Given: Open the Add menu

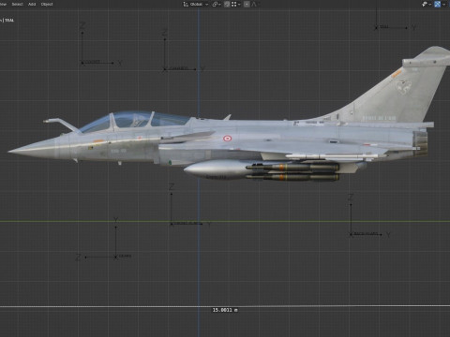Looking at the screenshot, I should (x=32, y=4).
